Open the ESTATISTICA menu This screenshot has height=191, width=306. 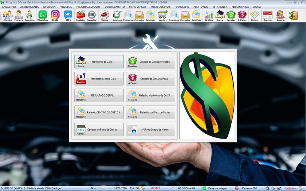tap(220, 6)
